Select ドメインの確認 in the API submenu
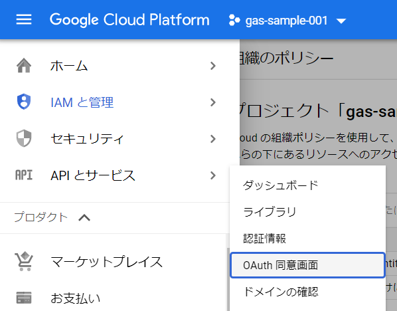The height and width of the screenshot is (311, 397). (x=307, y=292)
